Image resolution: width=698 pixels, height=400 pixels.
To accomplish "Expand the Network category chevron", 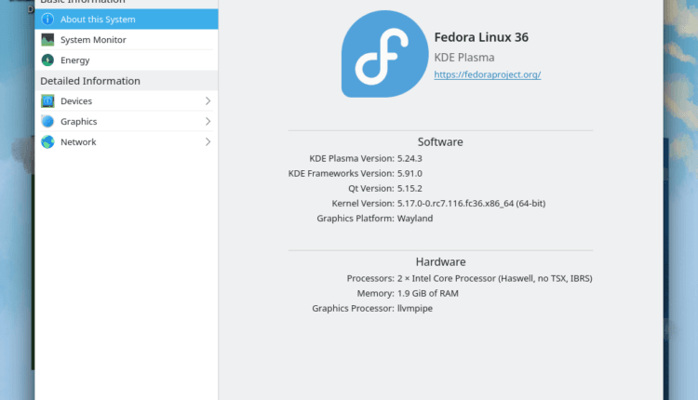I will click(x=208, y=141).
